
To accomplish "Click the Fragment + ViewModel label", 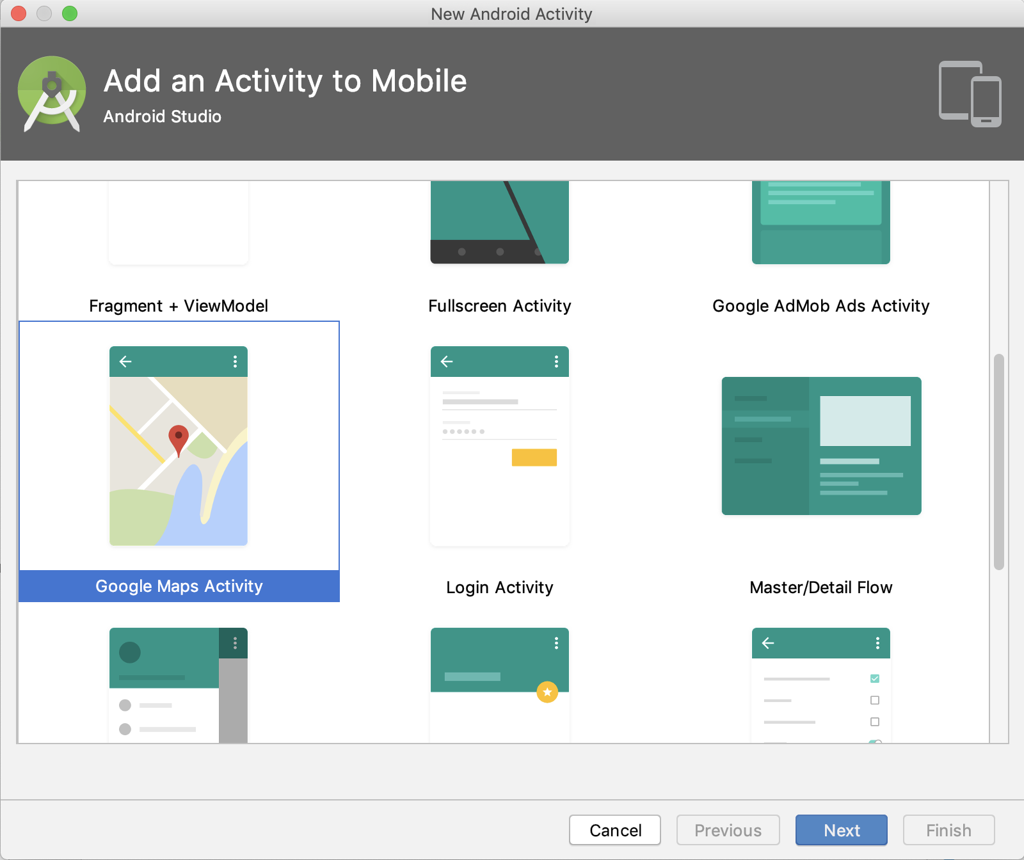I will point(179,306).
